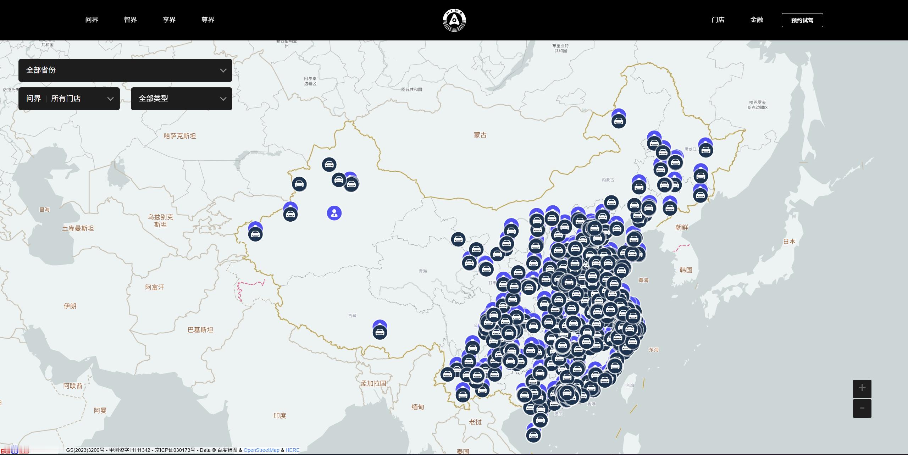Image resolution: width=908 pixels, height=455 pixels.
Task: Select the southernmost store marker on Hainan
Action: click(533, 435)
